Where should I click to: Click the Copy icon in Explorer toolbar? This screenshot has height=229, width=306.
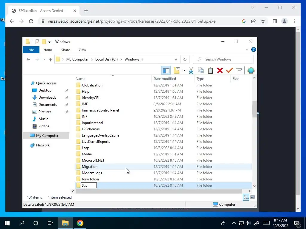coord(201,70)
